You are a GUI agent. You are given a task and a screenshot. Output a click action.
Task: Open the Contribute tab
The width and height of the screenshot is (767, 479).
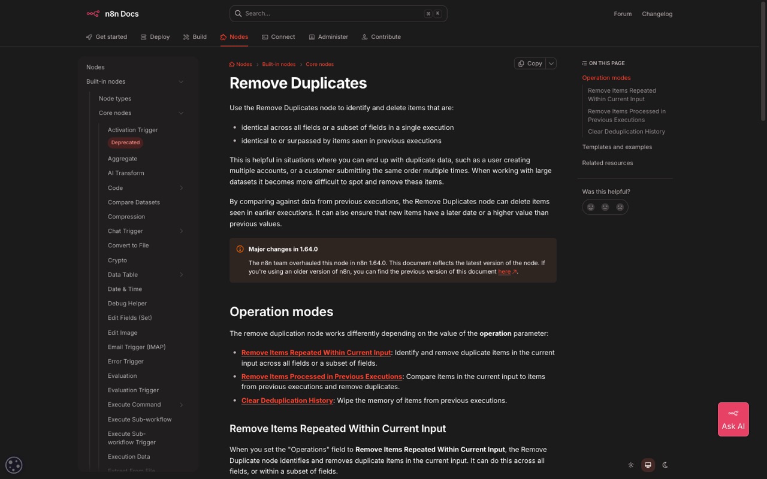(x=381, y=37)
